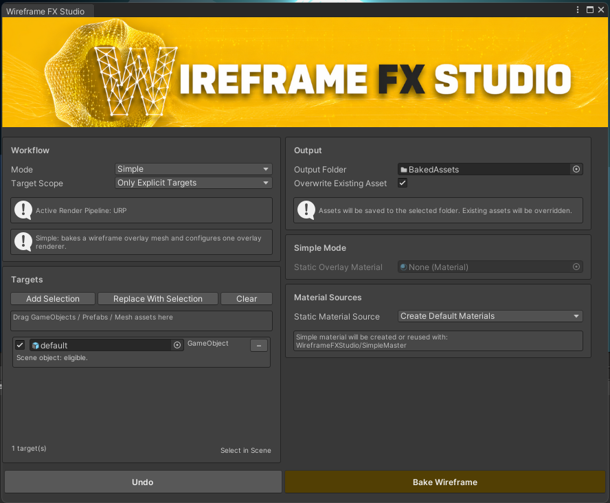
Task: Open object picker for default target
Action: click(177, 345)
